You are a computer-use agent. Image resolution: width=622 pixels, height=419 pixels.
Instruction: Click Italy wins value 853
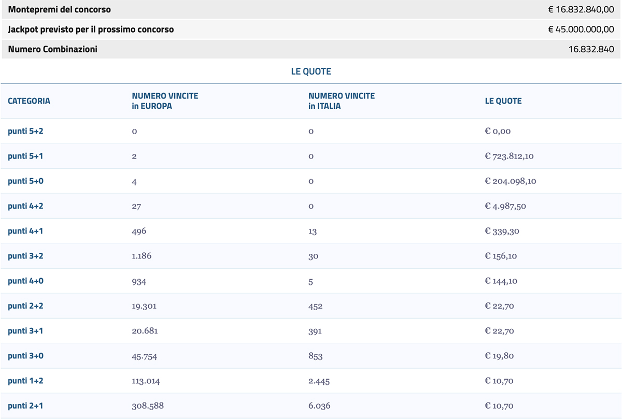pyautogui.click(x=316, y=356)
